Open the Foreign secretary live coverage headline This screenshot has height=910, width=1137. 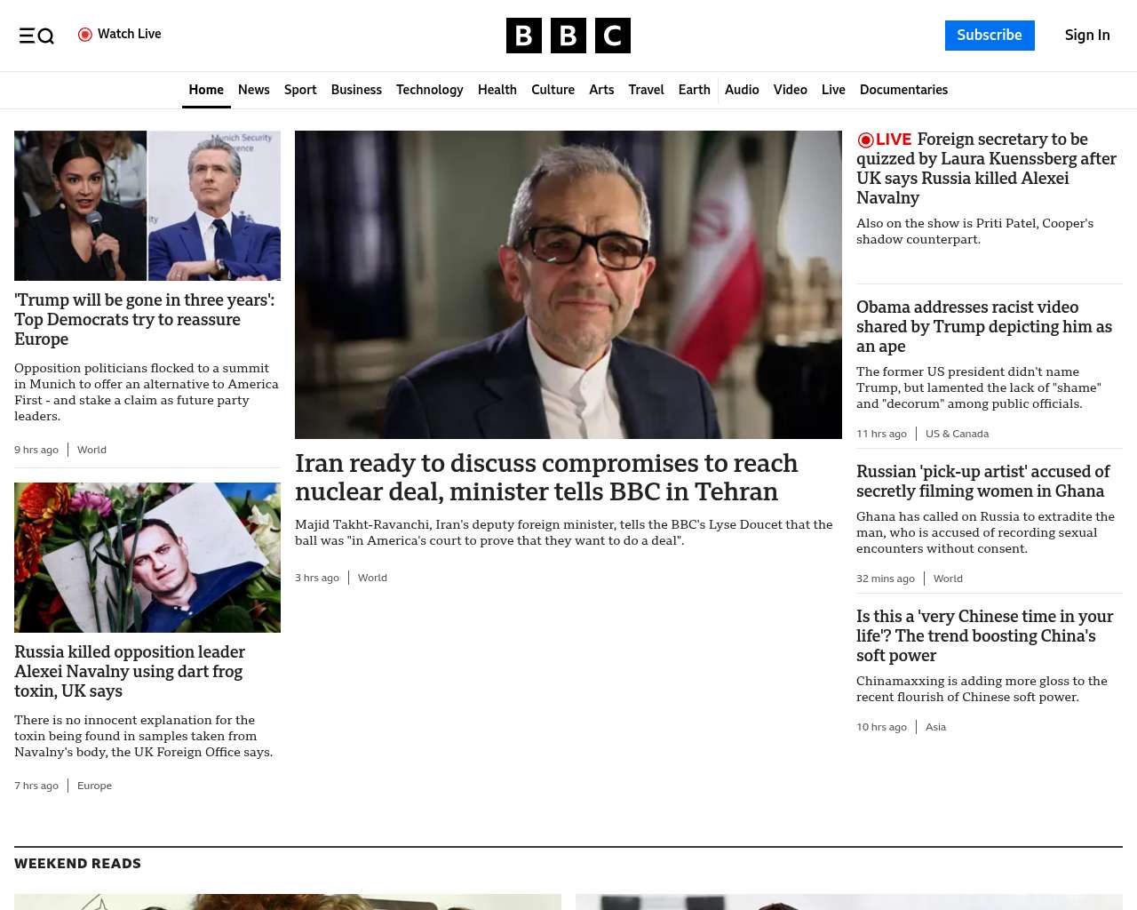coord(986,169)
